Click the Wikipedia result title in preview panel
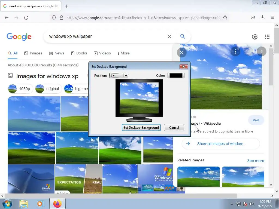This screenshot has width=279, height=209. [x=206, y=123]
